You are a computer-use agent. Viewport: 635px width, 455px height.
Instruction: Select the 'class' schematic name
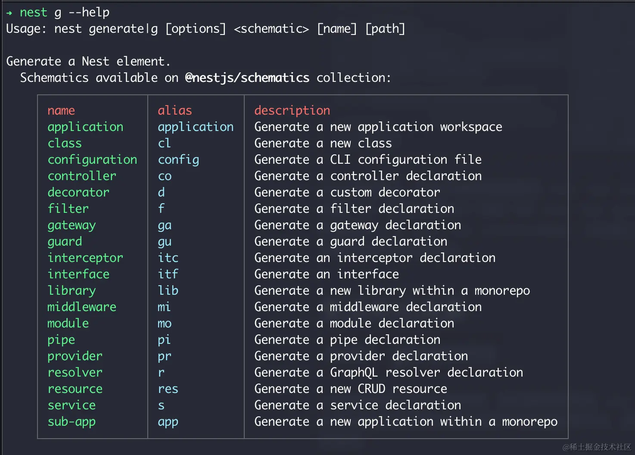pos(65,143)
